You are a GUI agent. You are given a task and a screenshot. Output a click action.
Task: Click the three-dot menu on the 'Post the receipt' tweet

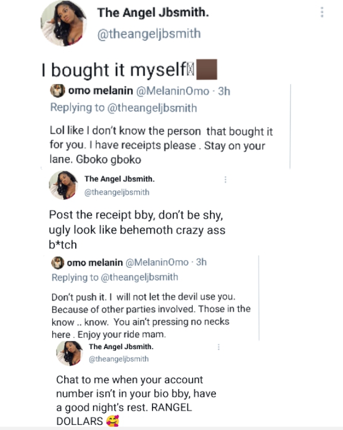click(225, 179)
